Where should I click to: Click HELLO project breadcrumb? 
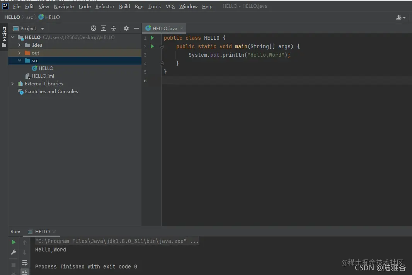click(x=12, y=17)
